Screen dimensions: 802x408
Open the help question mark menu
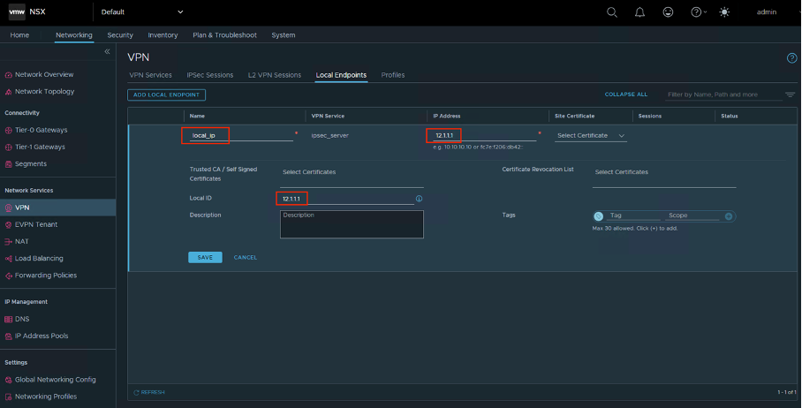tap(697, 12)
